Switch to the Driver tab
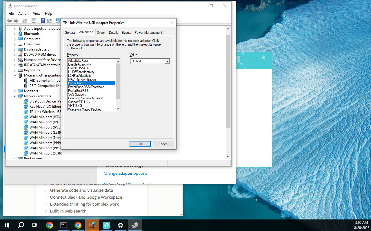371x231 pixels. click(101, 33)
